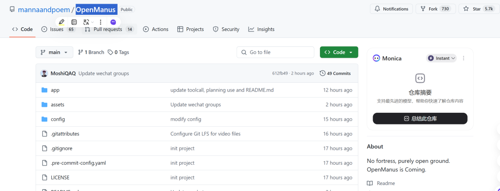
Task: Open 'init project' commit in .gitignore row
Action: coord(182,148)
